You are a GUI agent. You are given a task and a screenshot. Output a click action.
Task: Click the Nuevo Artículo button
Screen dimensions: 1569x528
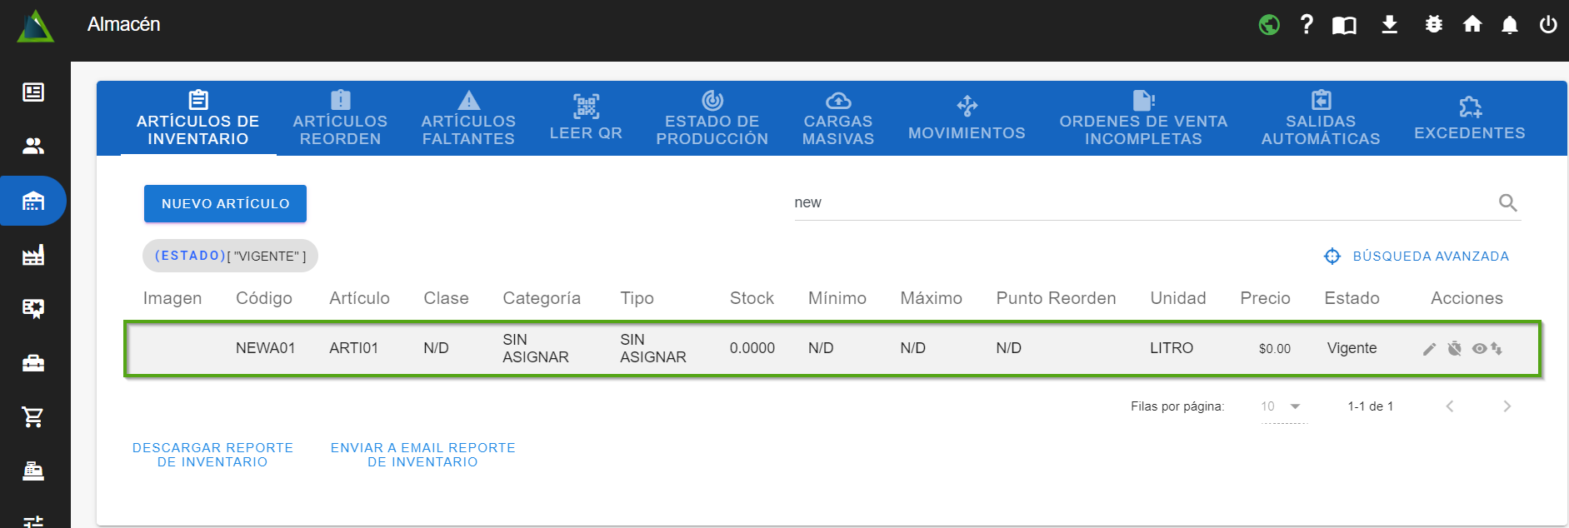pyautogui.click(x=225, y=203)
